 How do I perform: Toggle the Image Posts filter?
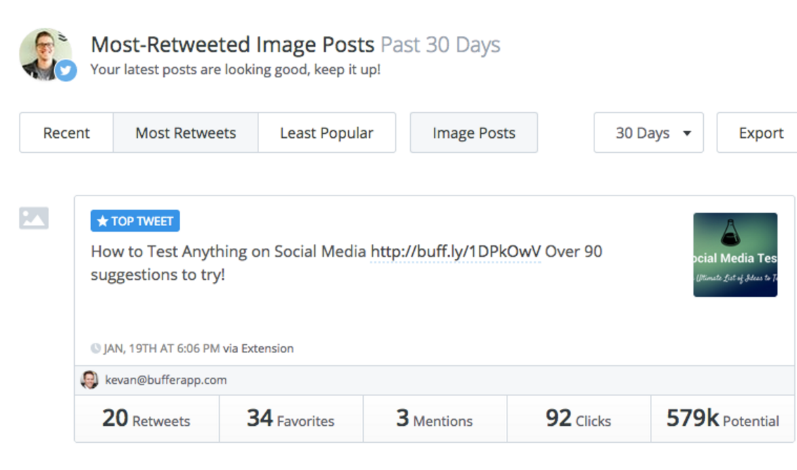(x=474, y=132)
